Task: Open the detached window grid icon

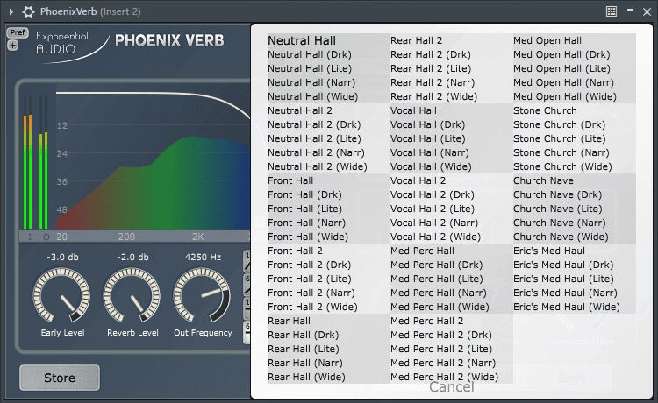Action: pyautogui.click(x=612, y=11)
